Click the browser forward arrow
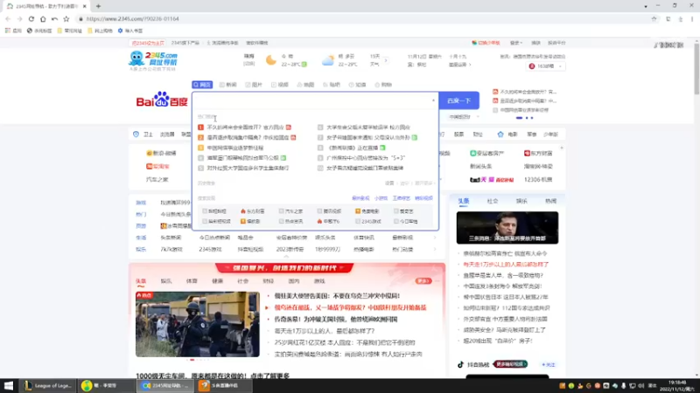The image size is (700, 393). coord(19,18)
